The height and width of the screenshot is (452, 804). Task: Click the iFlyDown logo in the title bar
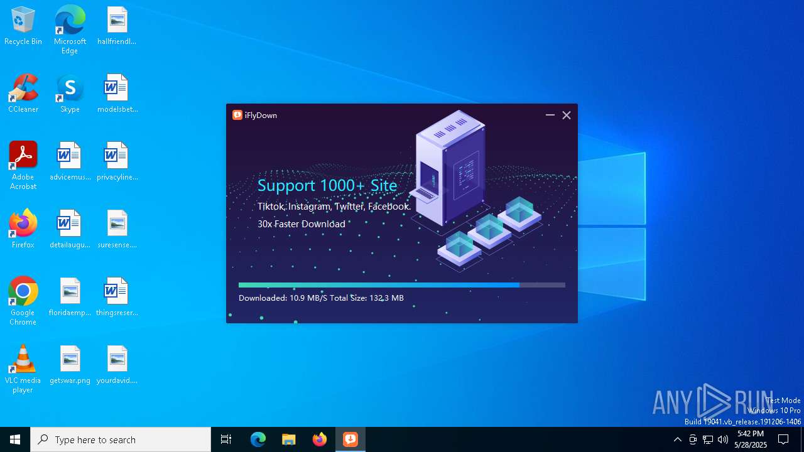tap(237, 115)
